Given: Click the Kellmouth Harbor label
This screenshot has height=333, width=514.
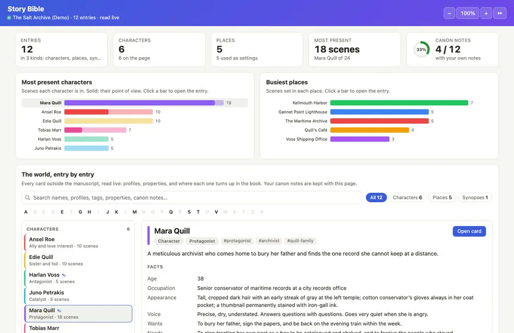Looking at the screenshot, I should coord(310,103).
